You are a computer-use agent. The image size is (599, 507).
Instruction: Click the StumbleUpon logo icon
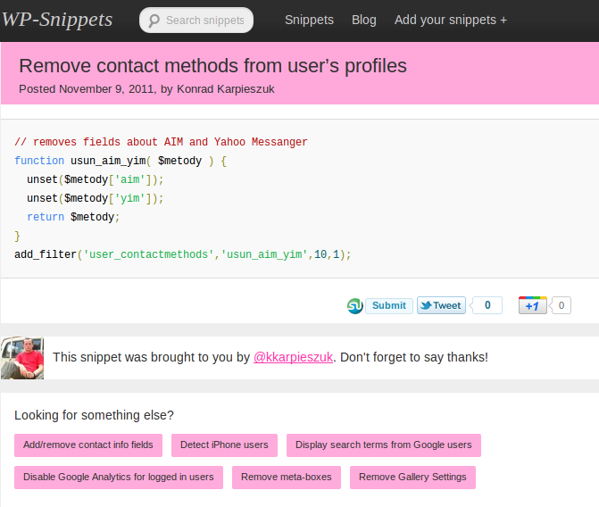[x=354, y=306]
